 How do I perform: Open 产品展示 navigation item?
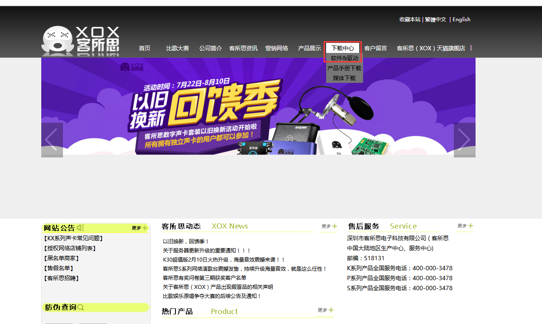click(x=310, y=48)
